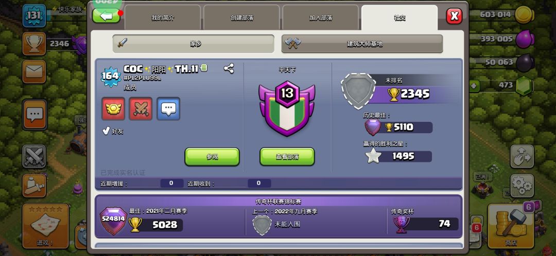Tap the shop hammer and coins icon
556x256 pixels.
coord(511,226)
